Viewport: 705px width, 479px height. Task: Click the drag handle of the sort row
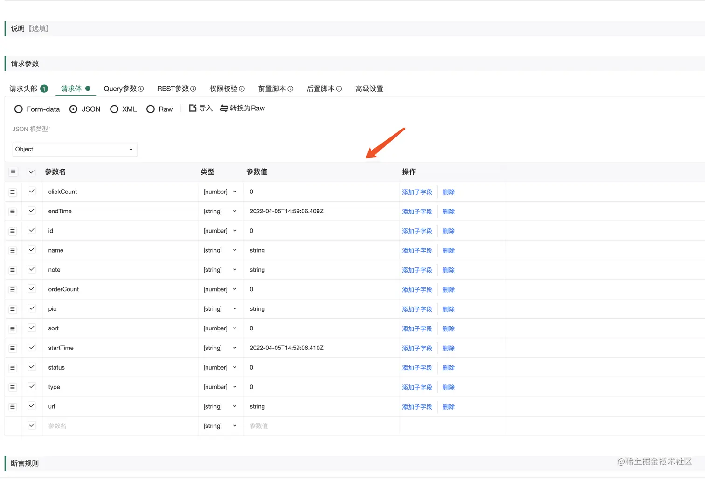[x=13, y=329]
